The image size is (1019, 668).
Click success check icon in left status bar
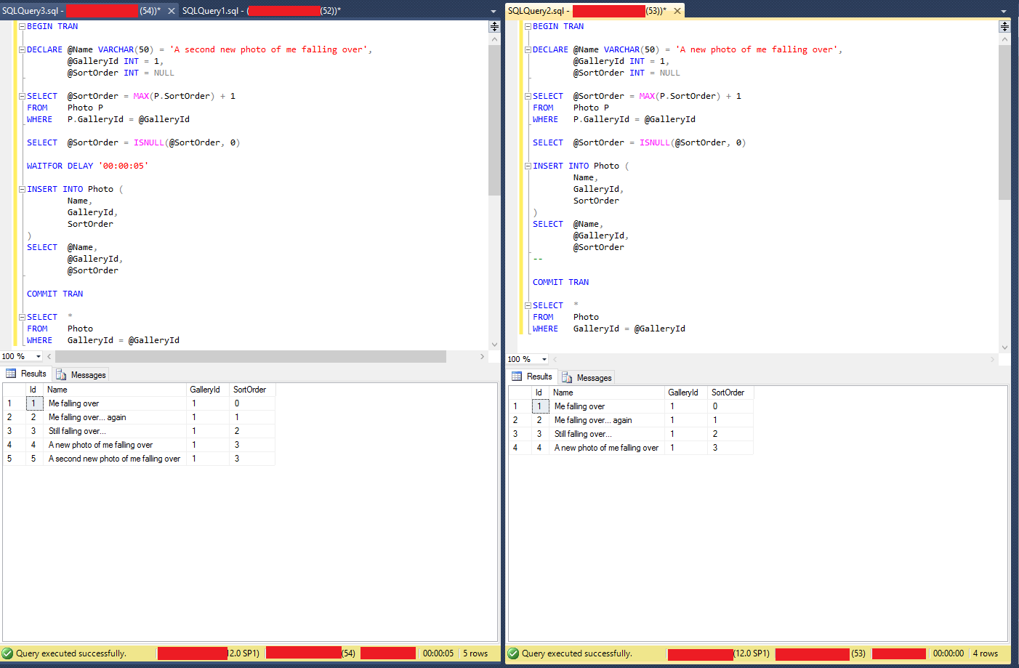(7, 653)
